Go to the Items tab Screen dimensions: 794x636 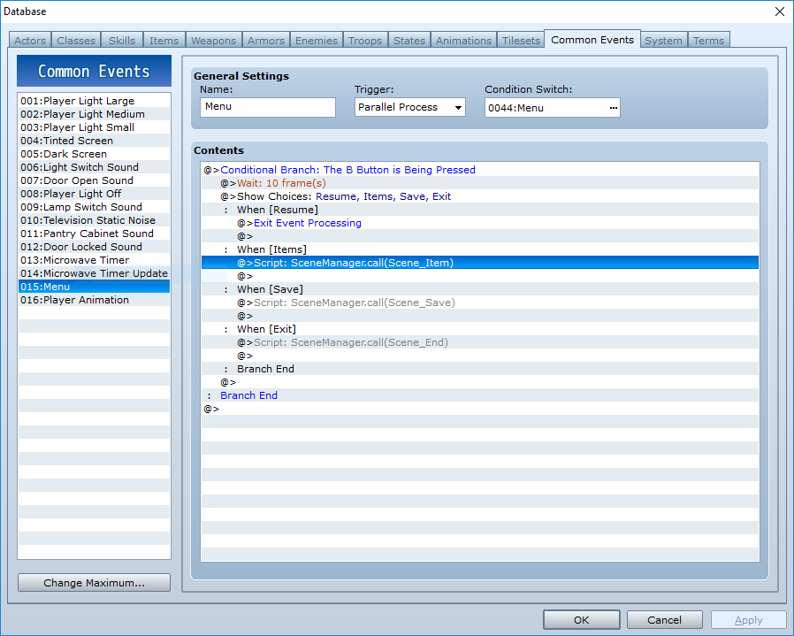click(x=164, y=41)
